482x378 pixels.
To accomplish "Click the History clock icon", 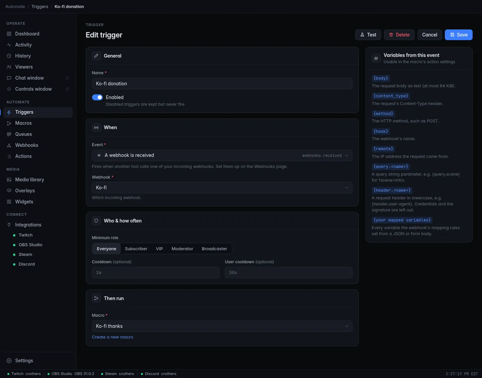I will coord(9,56).
